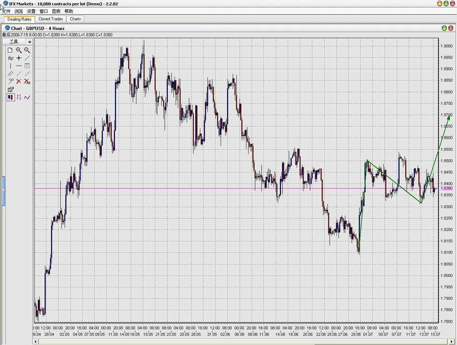Activate the crosshair cursor tool
Screen dimensions: 457x345
pyautogui.click(x=19, y=58)
